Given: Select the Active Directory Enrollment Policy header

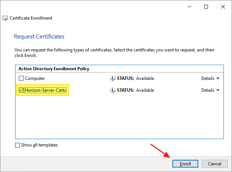Looking at the screenshot, I should point(54,69).
